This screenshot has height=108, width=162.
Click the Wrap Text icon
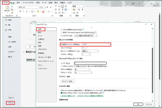point(66,7)
